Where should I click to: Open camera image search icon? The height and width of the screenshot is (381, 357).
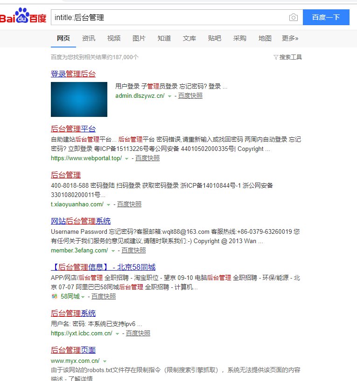(293, 18)
